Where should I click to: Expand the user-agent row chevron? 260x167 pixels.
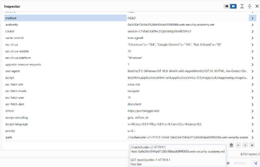[253, 71]
